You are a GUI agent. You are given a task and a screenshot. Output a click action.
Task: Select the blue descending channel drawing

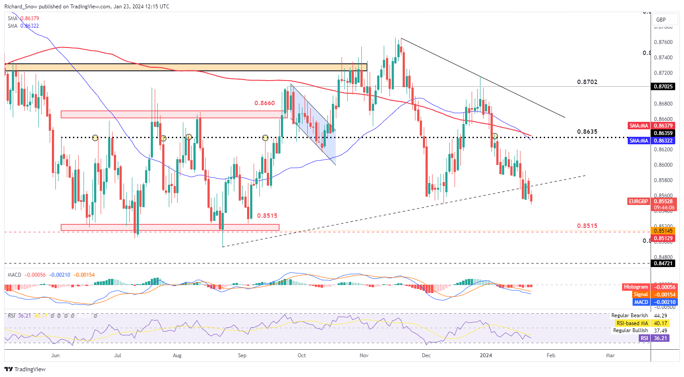[313, 125]
